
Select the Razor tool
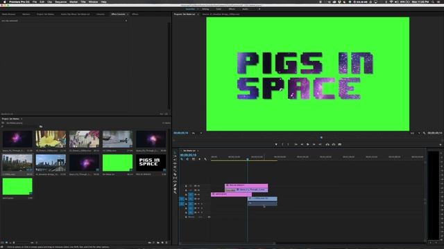click(x=175, y=174)
